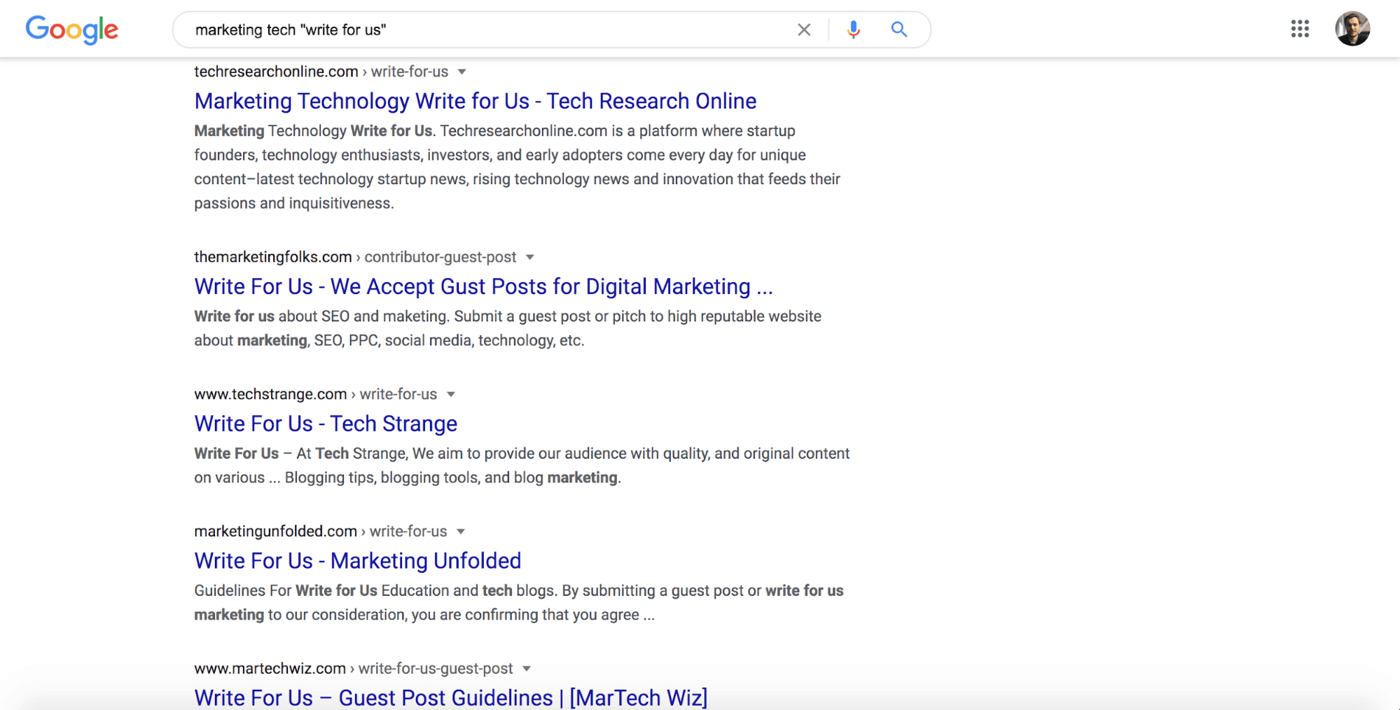Viewport: 1400px width, 710px height.
Task: Click the www.martechwiz.com breadcrumb URL
Action: (354, 669)
